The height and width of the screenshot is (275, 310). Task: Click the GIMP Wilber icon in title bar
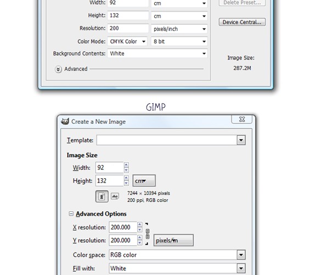[x=65, y=121]
